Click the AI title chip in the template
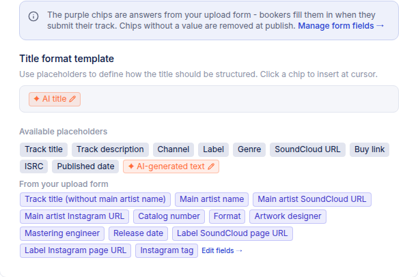 (x=55, y=99)
